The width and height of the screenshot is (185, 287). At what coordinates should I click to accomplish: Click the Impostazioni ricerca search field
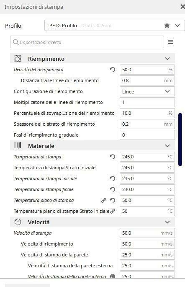point(87,42)
